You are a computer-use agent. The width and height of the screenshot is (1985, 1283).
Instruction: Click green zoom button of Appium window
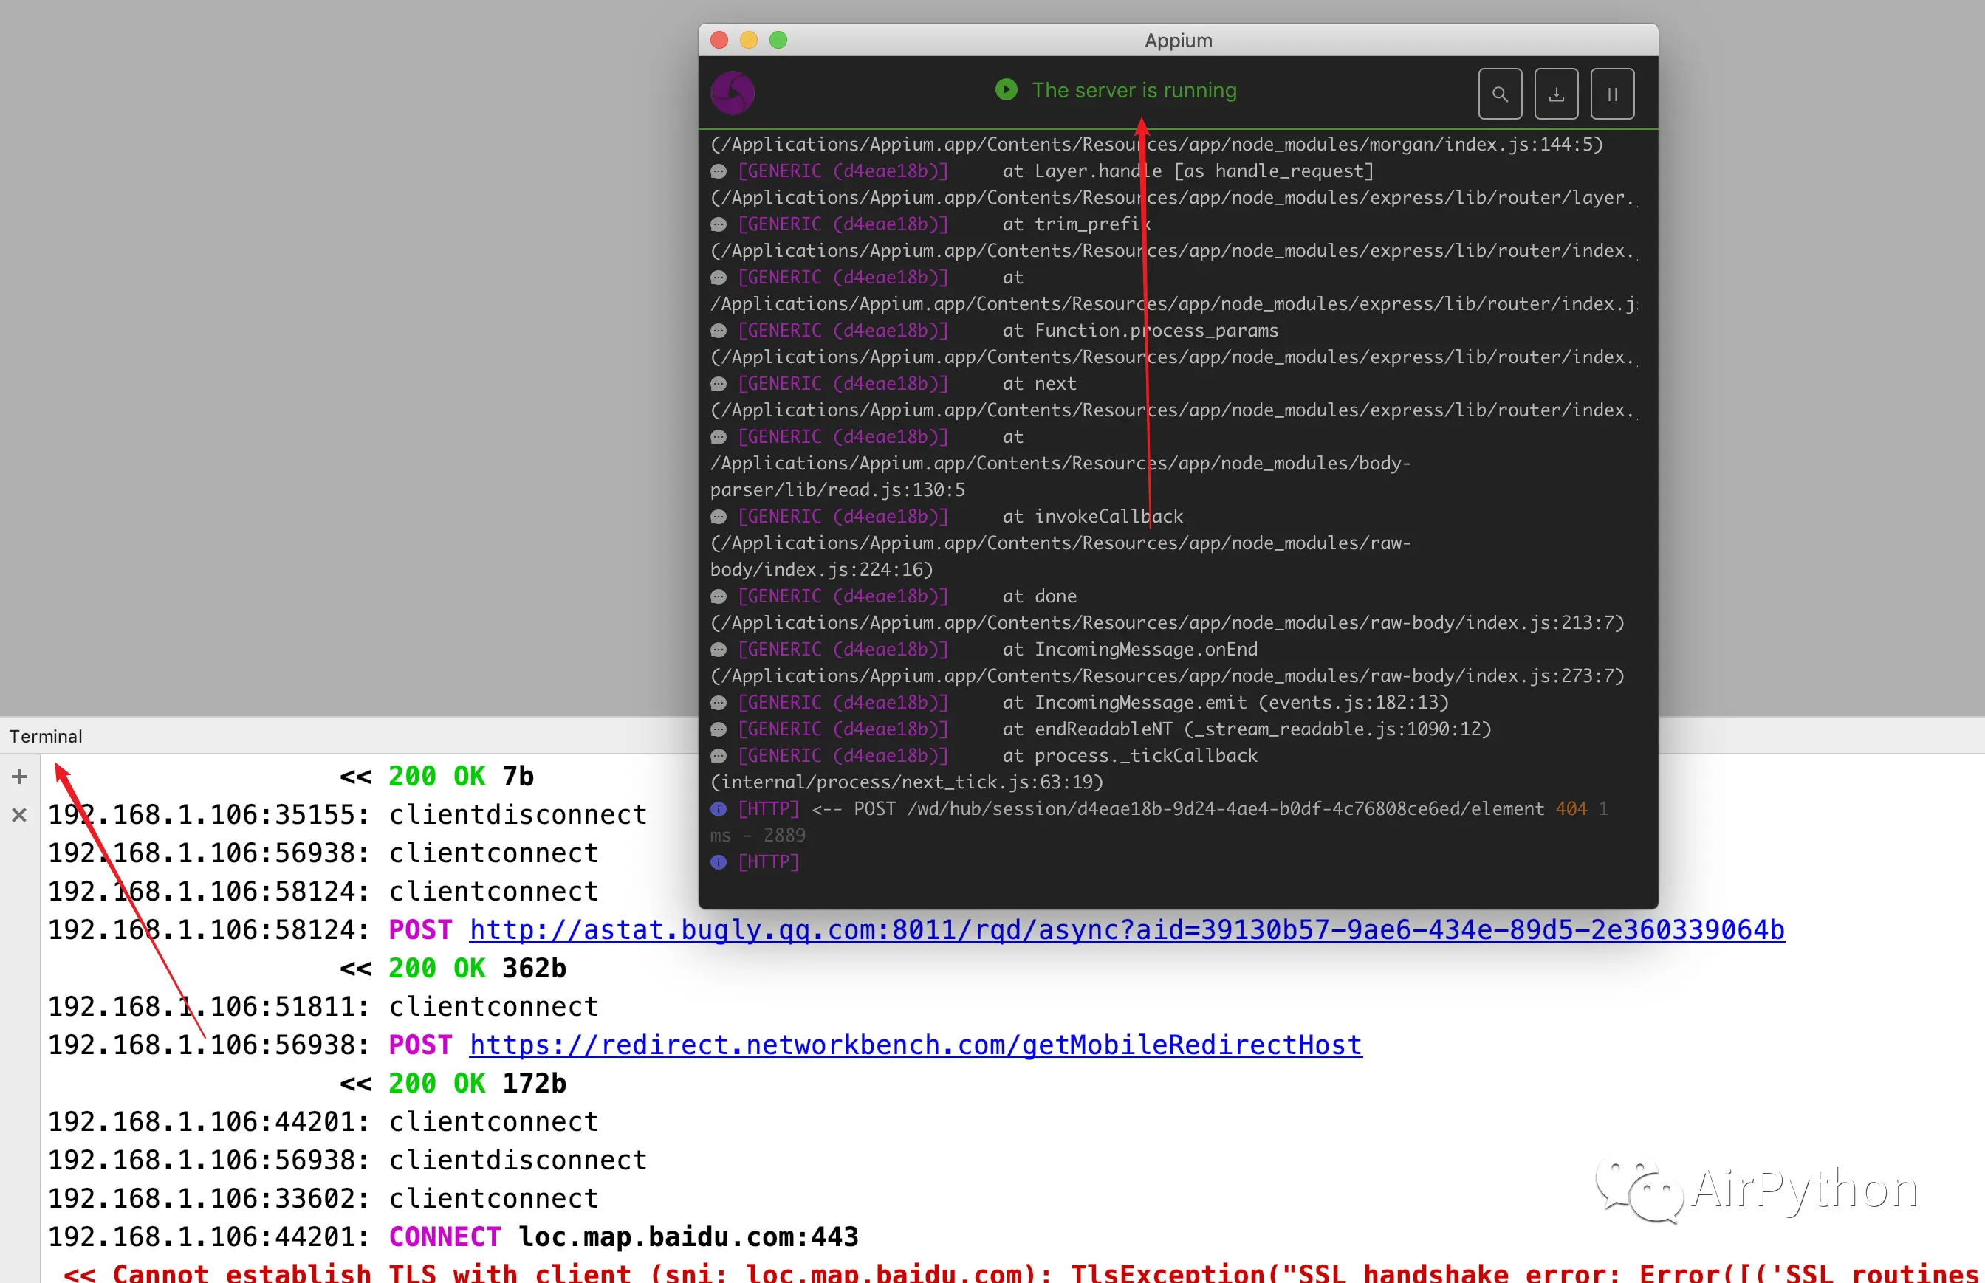point(778,40)
